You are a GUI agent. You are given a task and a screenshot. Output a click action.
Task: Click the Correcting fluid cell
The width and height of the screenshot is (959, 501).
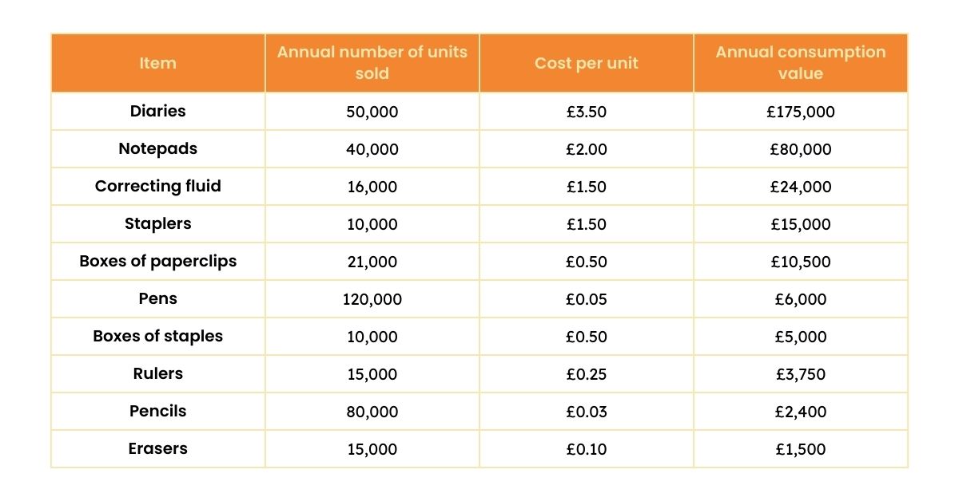point(158,187)
